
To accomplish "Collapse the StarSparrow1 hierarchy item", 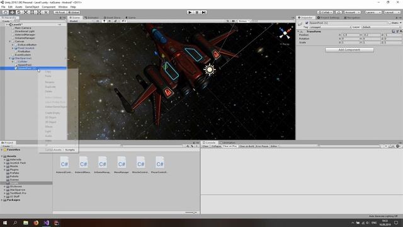I will (x=10, y=59).
